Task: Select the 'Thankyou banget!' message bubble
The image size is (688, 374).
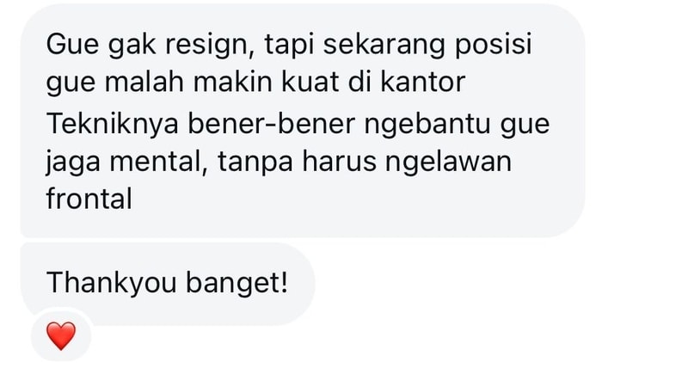Action: coord(168,284)
